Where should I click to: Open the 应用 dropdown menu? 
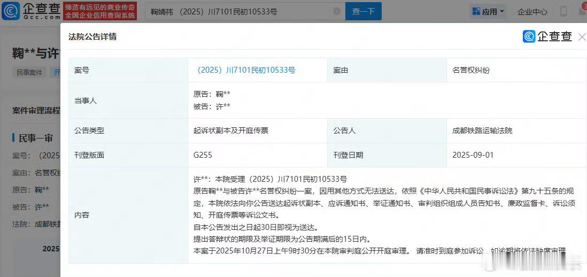pyautogui.click(x=489, y=12)
